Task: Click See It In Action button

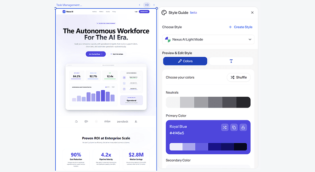Action: click(x=117, y=54)
